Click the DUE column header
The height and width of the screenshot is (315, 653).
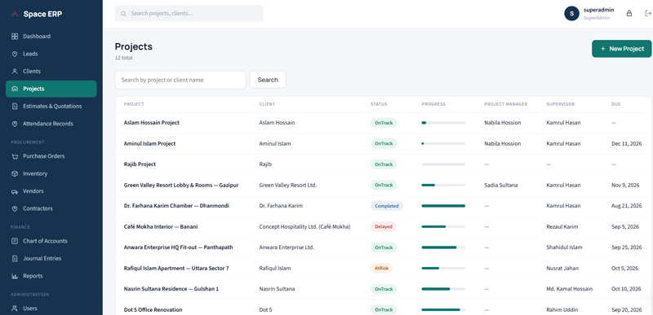point(616,104)
